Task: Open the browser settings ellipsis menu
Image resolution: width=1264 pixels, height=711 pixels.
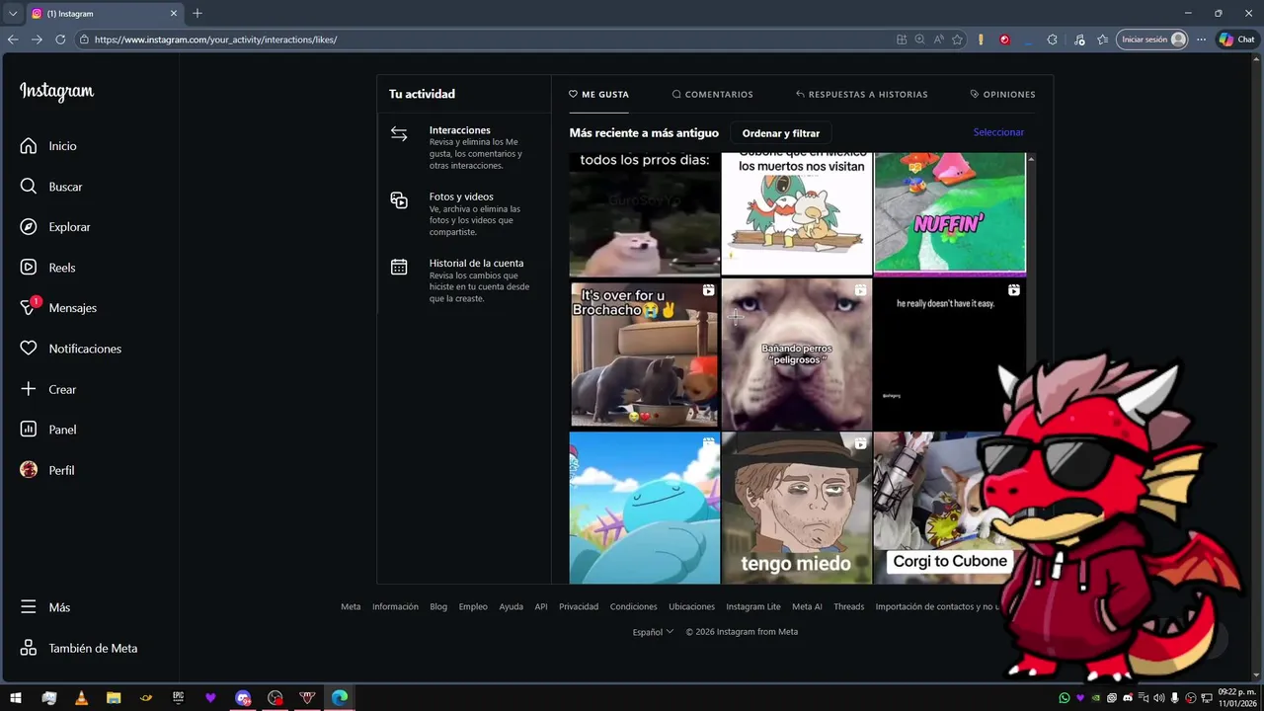Action: [x=1201, y=39]
